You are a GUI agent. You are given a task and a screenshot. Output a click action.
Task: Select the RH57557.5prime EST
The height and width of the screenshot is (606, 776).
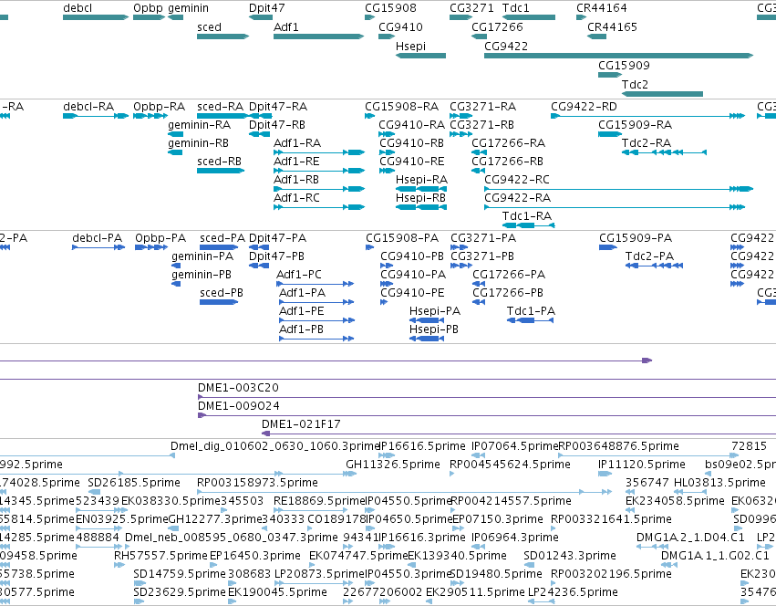[119, 565]
